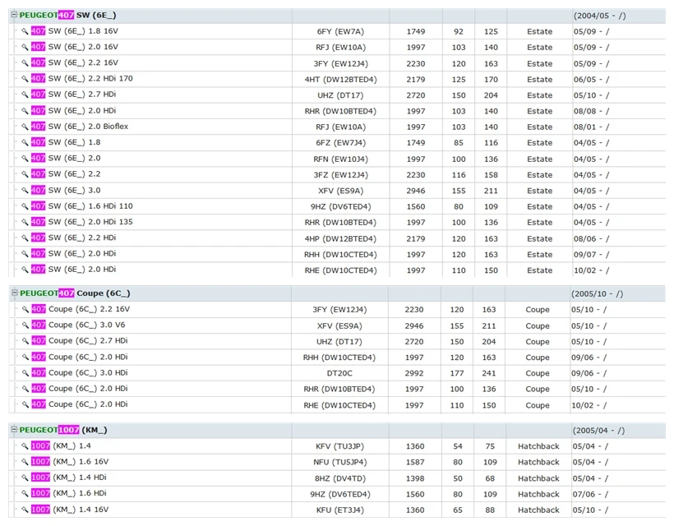
Task: Click magnifier in SW row with RHH (DW10CTED4)
Action: point(25,254)
